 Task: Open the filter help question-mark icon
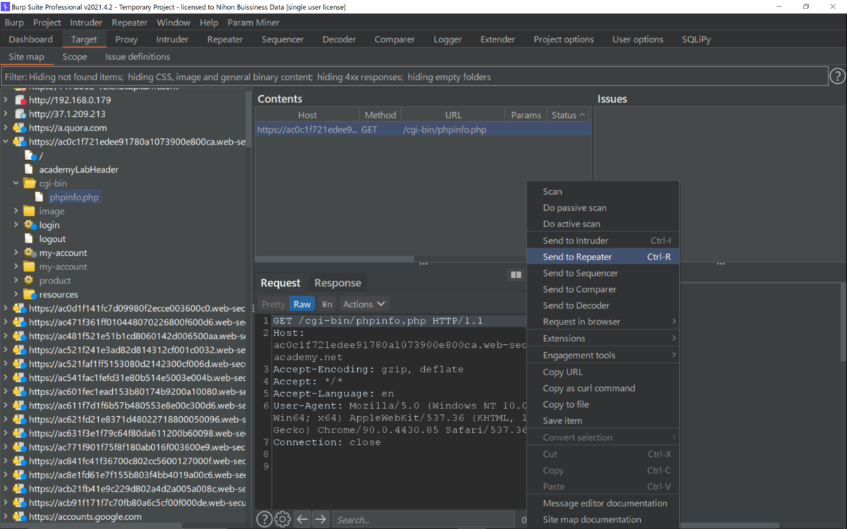(x=837, y=76)
